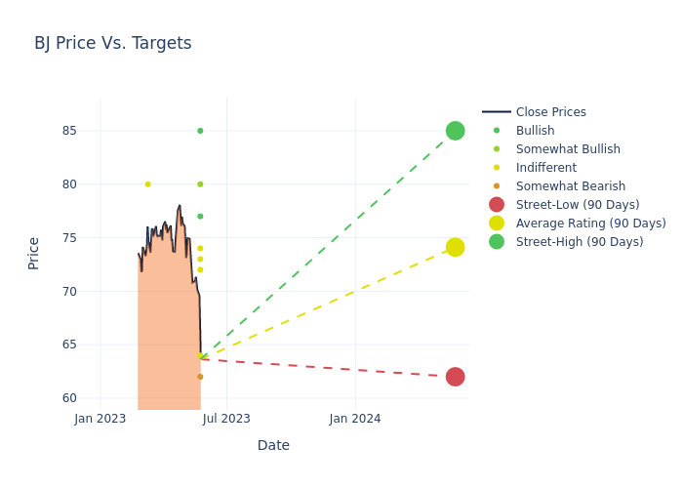Hide Street-Low (90 Days) legend series
Screen dimensions: 683x488
(577, 205)
